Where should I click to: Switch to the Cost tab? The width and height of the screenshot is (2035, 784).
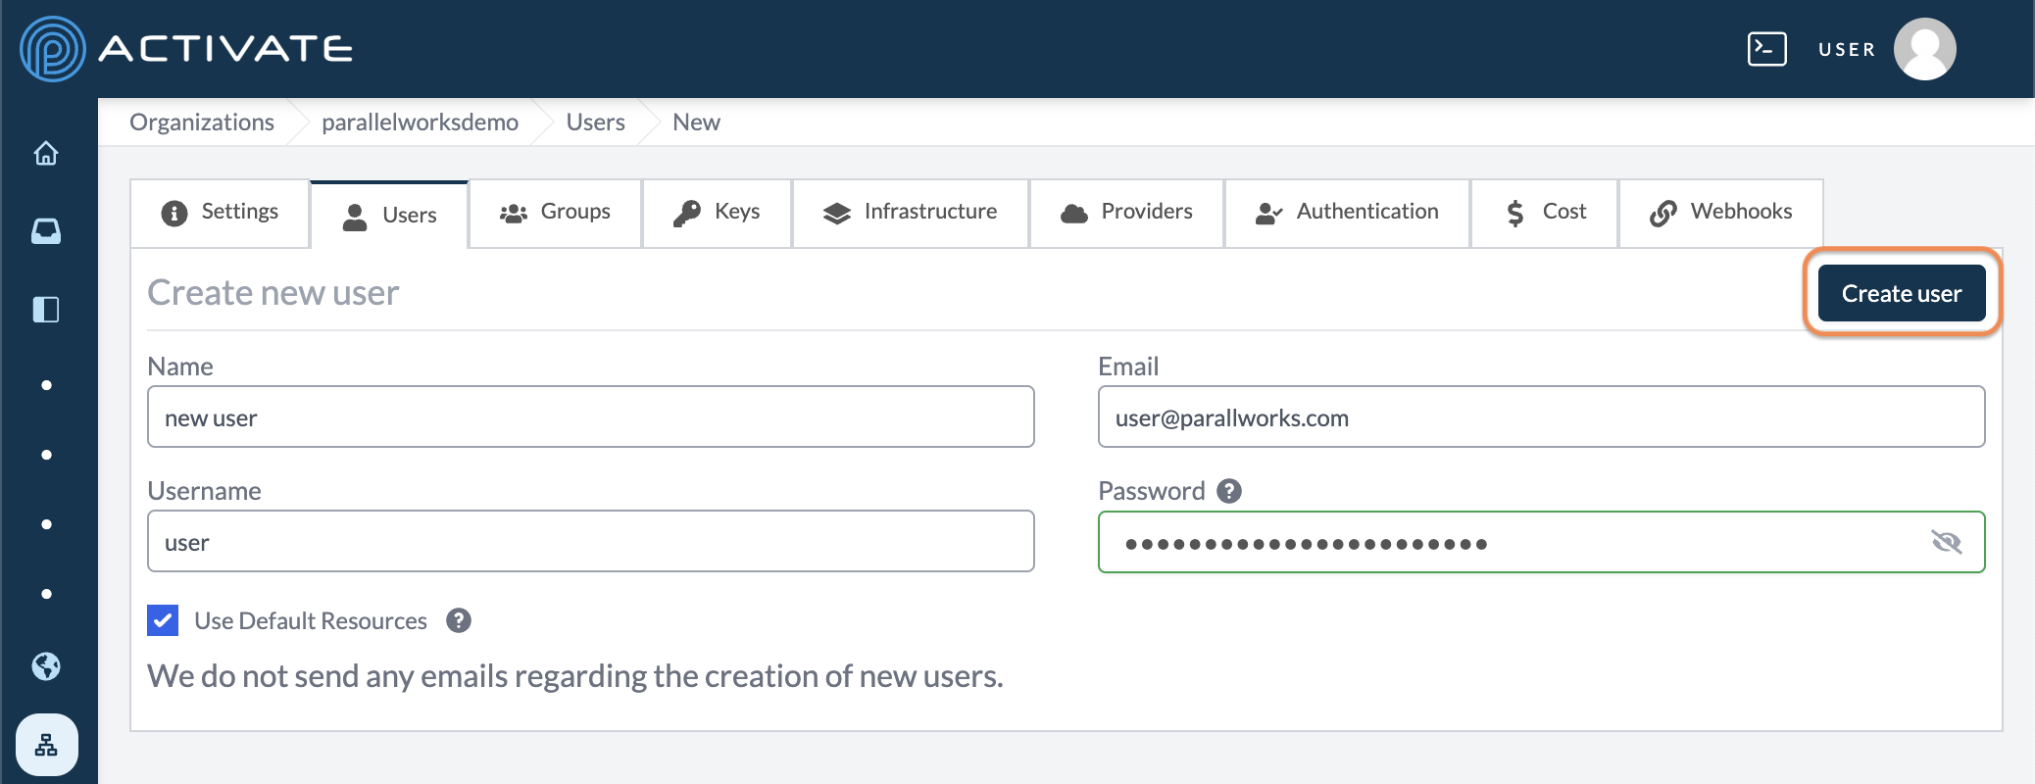(1545, 213)
